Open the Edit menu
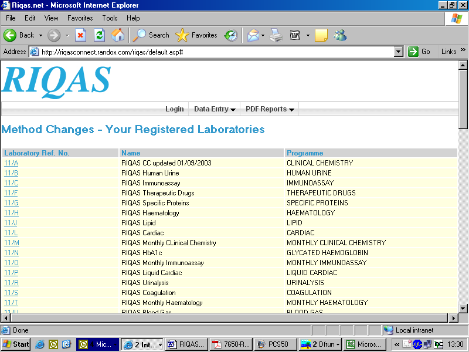Viewport: 469px width, 352px height. (30, 18)
